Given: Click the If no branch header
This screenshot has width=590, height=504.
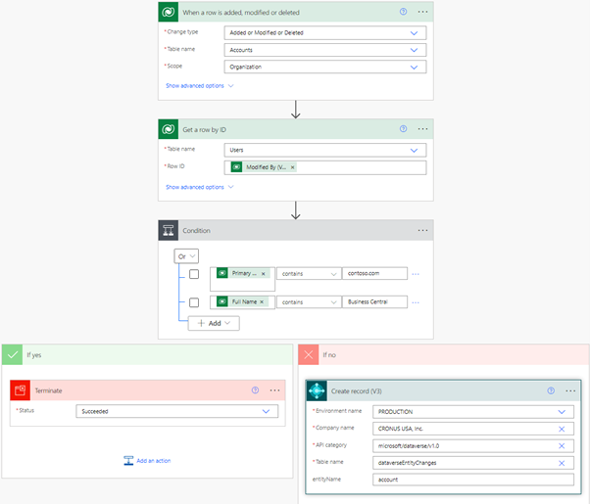Looking at the screenshot, I should click(x=443, y=354).
